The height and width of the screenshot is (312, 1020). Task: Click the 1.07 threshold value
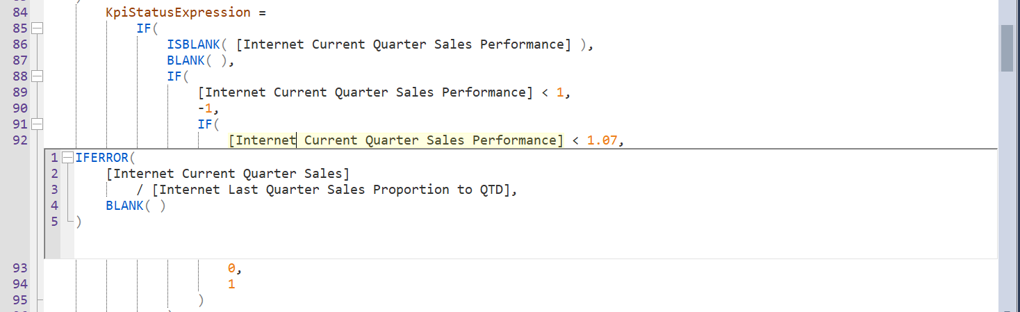[602, 140]
